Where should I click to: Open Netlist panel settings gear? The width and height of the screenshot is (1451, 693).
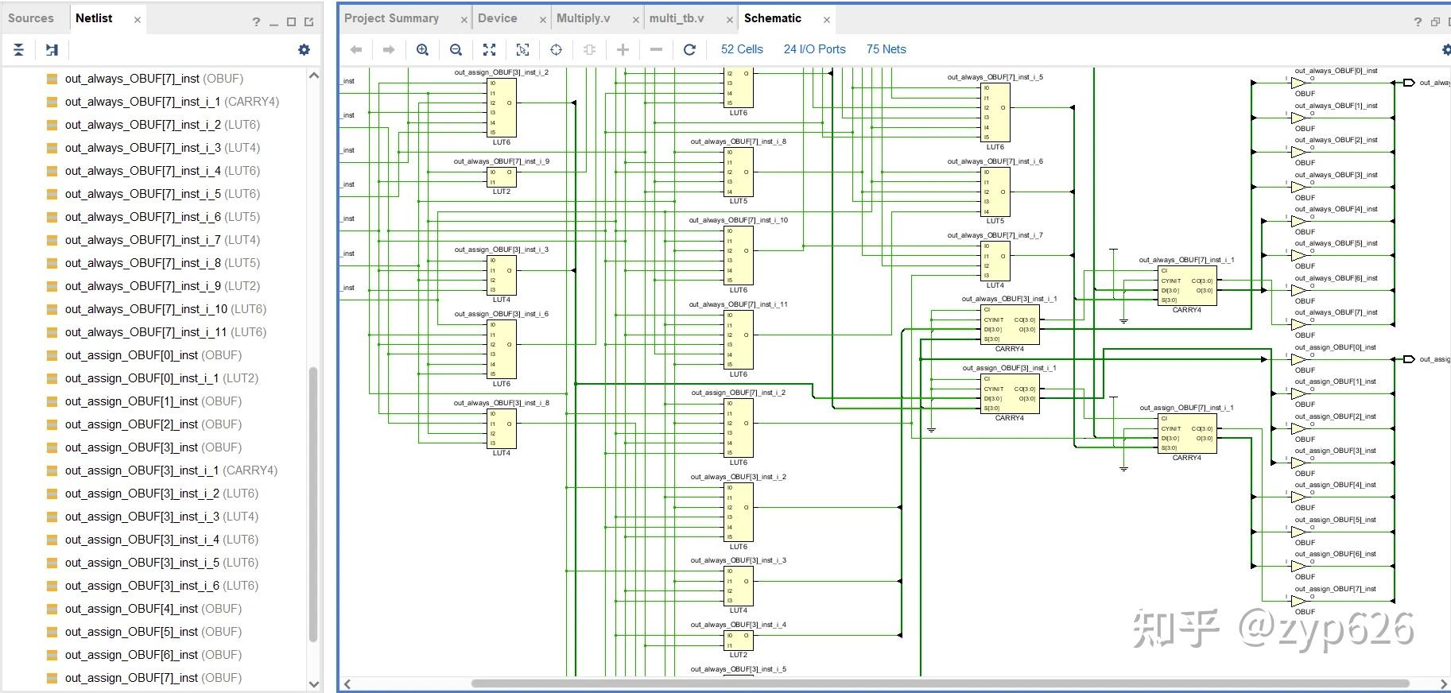coord(304,50)
